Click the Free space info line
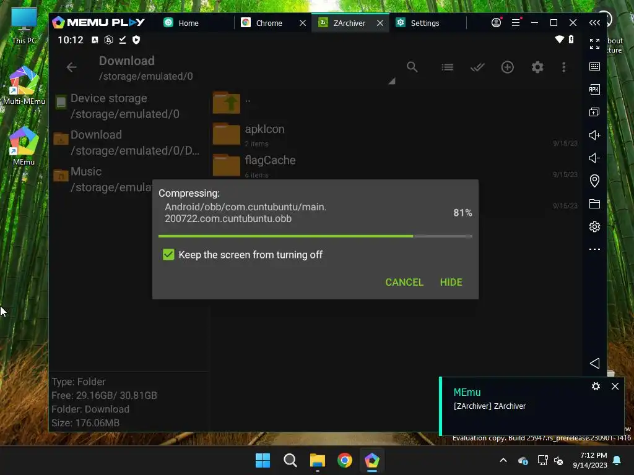The image size is (634, 475). click(104, 395)
